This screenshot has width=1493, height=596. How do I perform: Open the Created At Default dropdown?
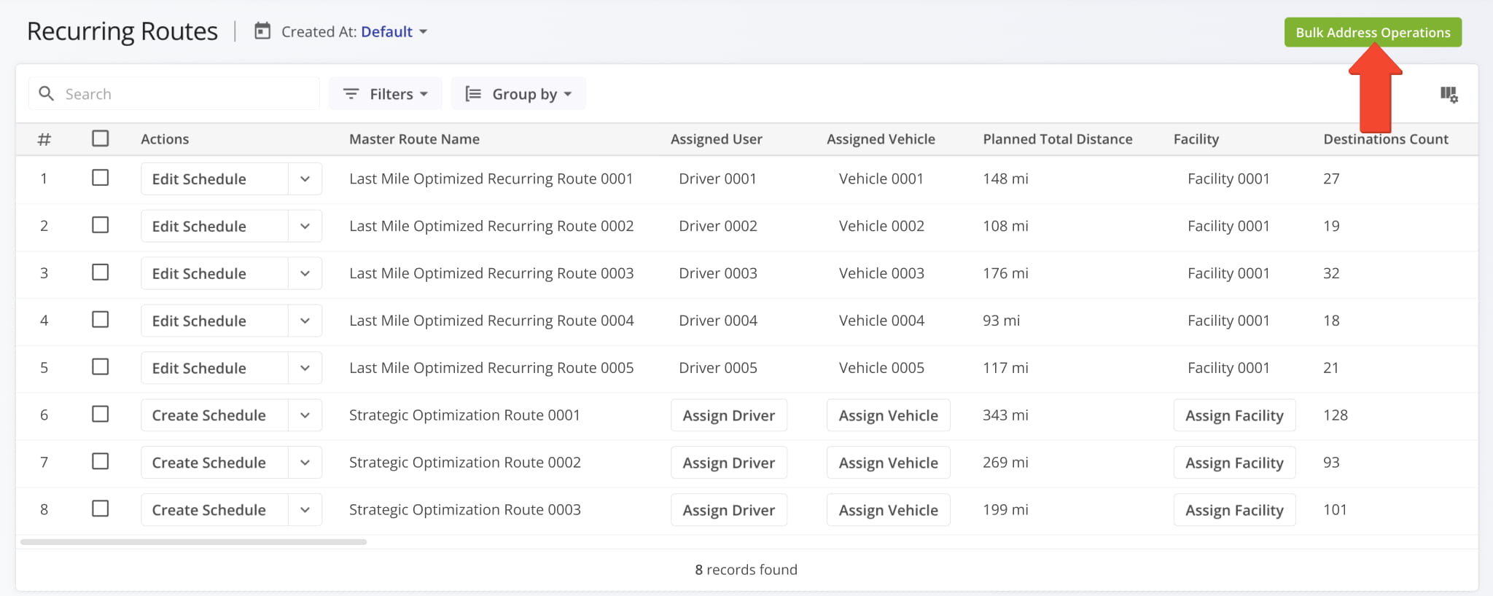click(x=394, y=31)
